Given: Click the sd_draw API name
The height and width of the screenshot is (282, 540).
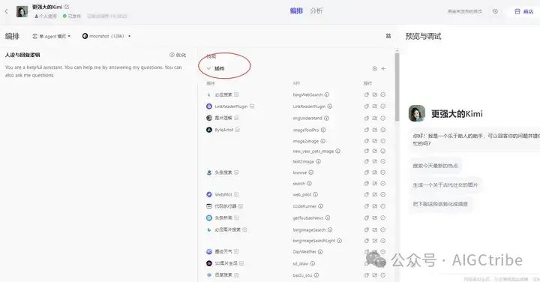Looking at the screenshot, I should pos(301,263).
